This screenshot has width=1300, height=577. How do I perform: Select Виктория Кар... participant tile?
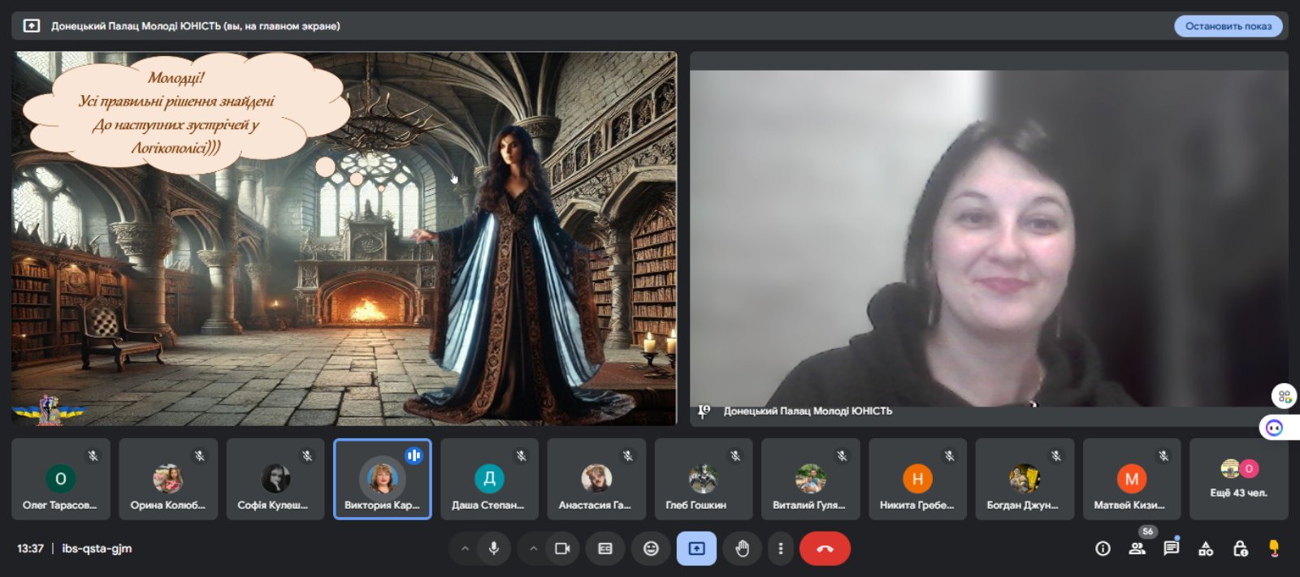click(382, 479)
